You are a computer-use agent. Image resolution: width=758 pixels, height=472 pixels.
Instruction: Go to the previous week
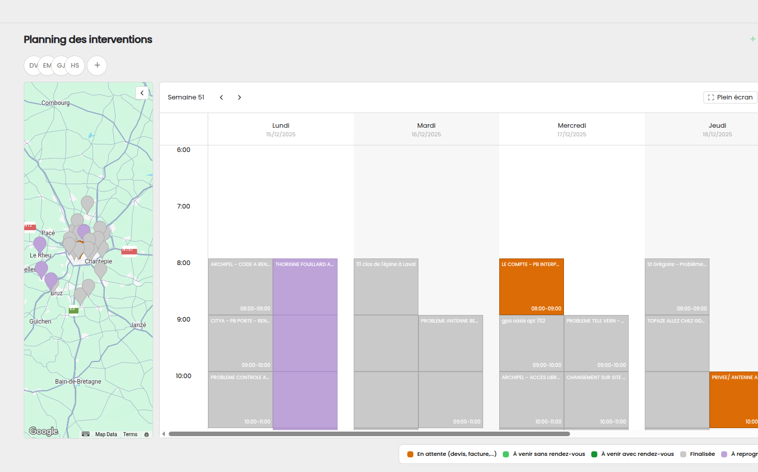click(x=221, y=97)
